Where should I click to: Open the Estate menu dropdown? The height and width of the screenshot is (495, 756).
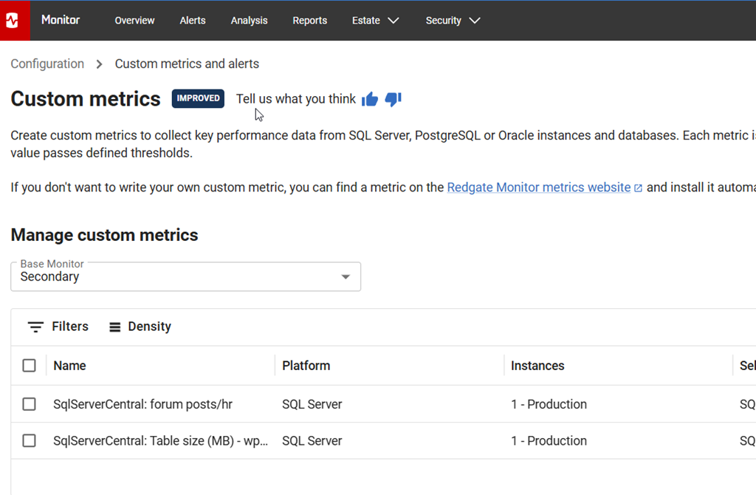(x=375, y=21)
